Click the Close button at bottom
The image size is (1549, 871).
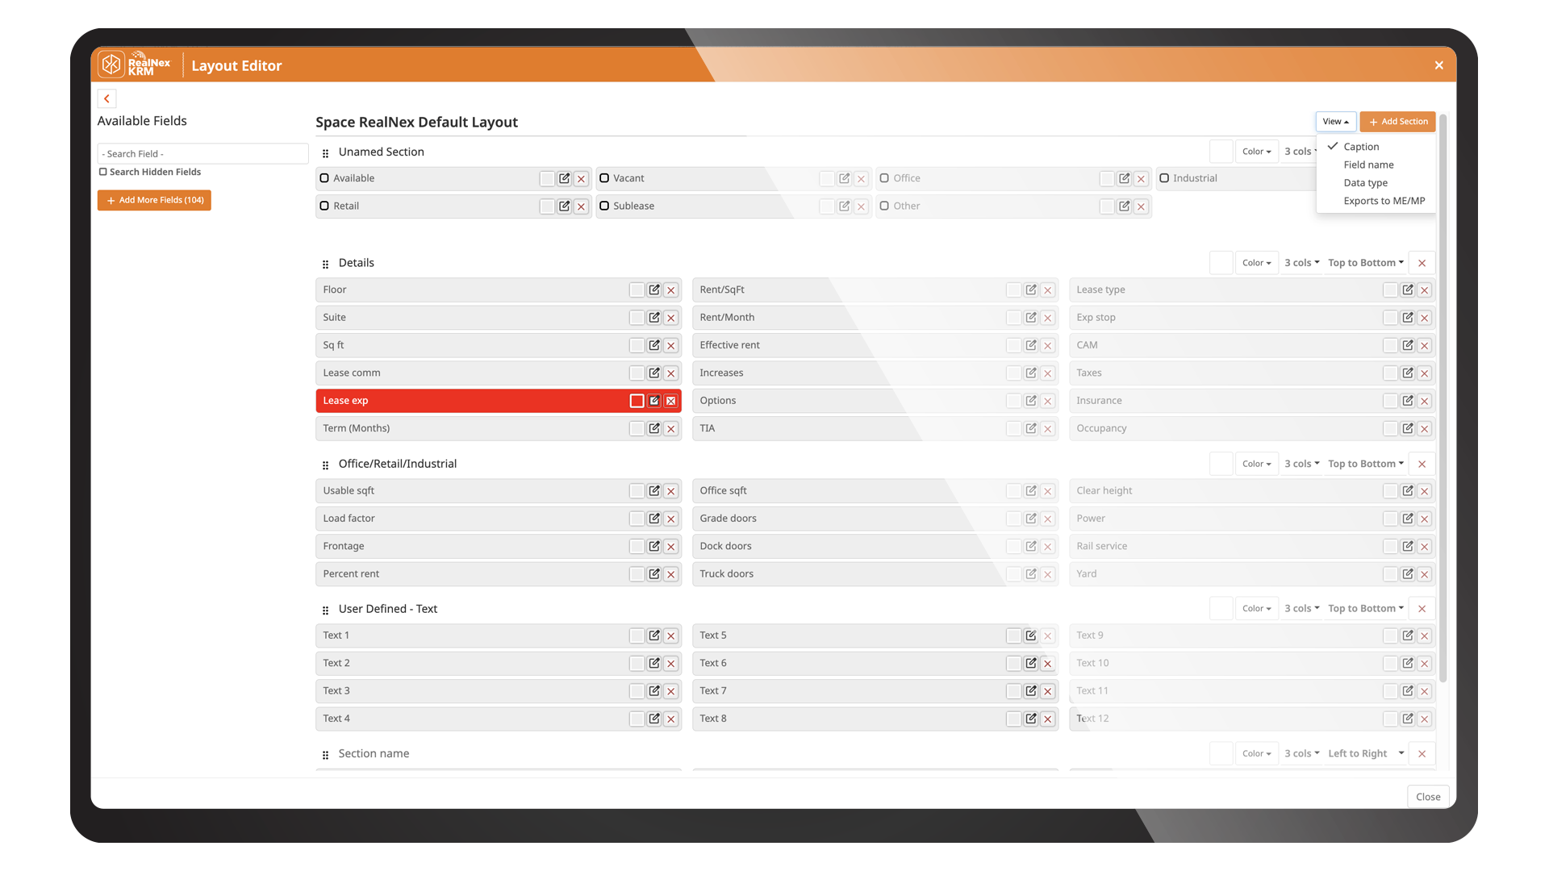pyautogui.click(x=1427, y=797)
